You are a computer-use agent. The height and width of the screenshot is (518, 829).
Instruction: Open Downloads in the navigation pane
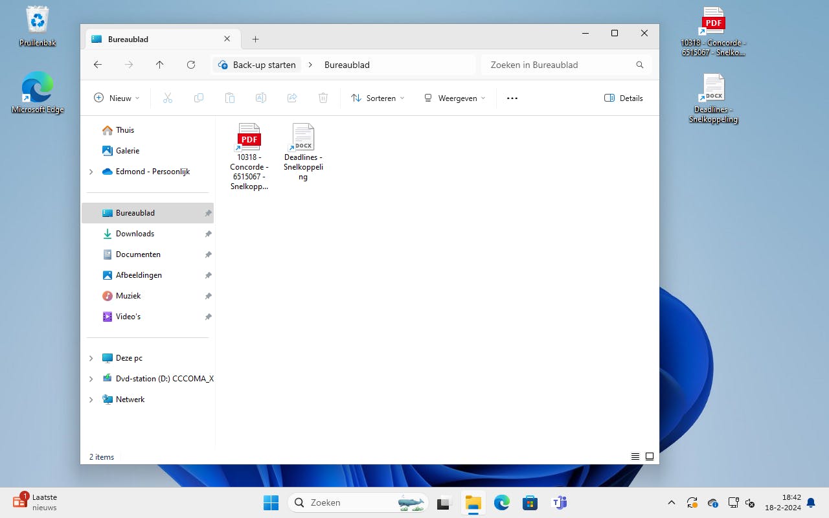128,234
